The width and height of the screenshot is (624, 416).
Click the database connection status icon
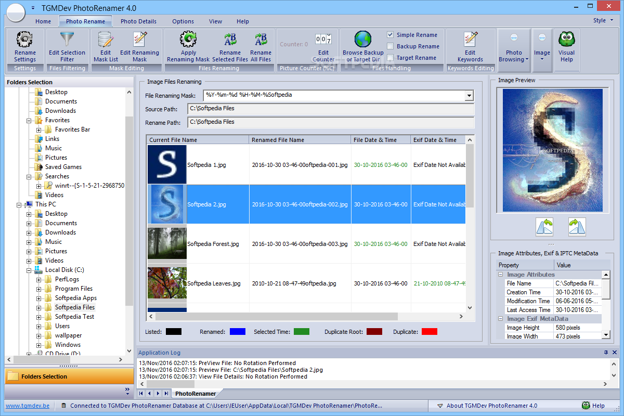tap(63, 406)
